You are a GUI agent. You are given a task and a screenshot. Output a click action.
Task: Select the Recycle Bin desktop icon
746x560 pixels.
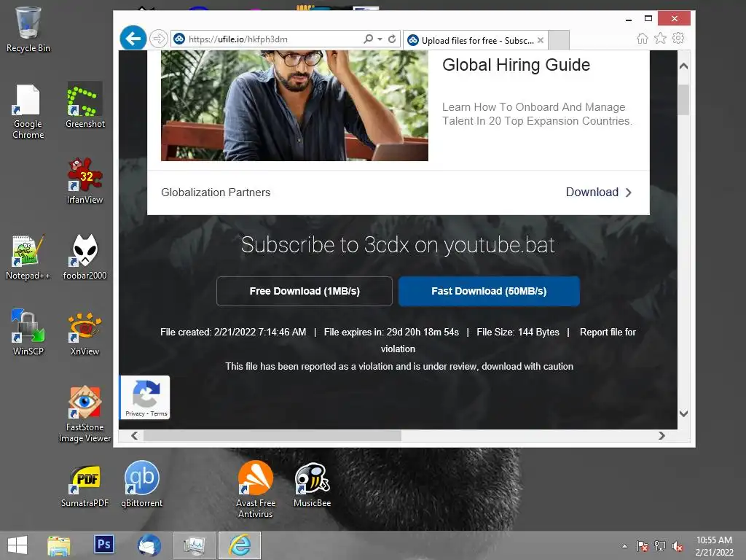[x=28, y=29]
